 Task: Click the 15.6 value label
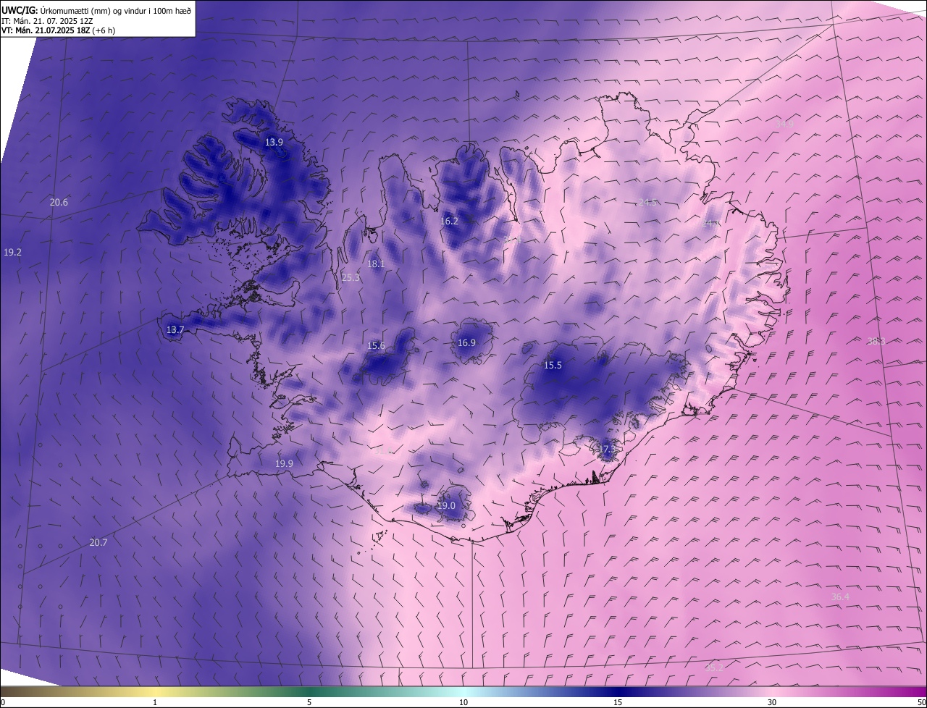click(x=377, y=346)
